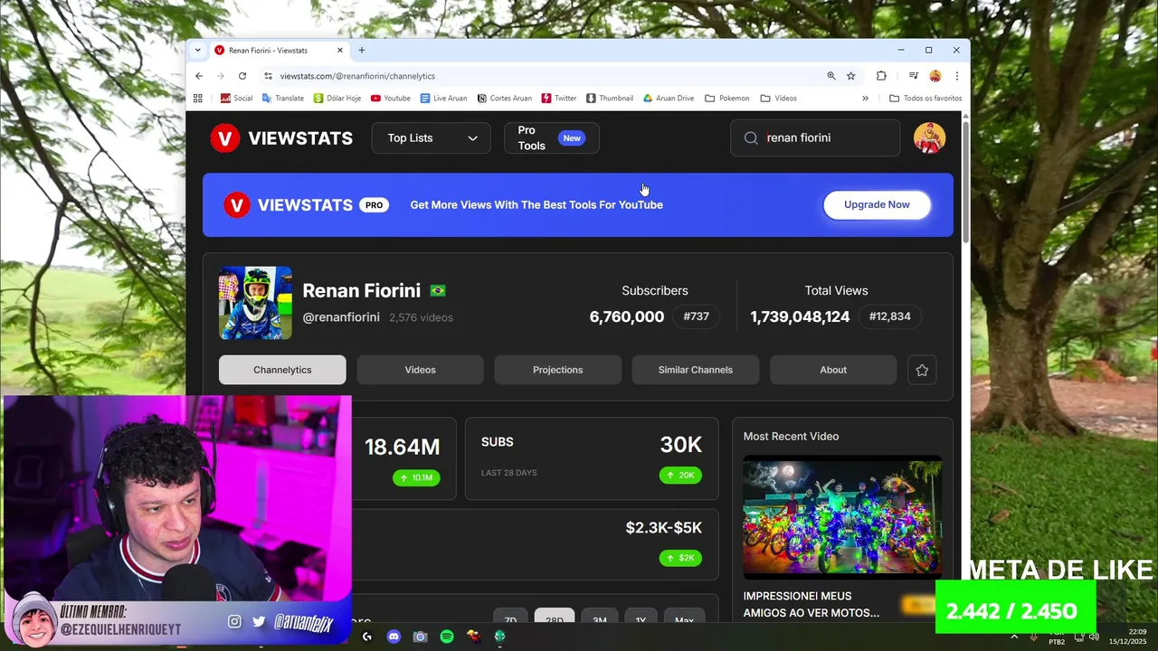Viewport: 1158px width, 651px height.
Task: Click the search field containing renan fiorini
Action: tap(815, 138)
